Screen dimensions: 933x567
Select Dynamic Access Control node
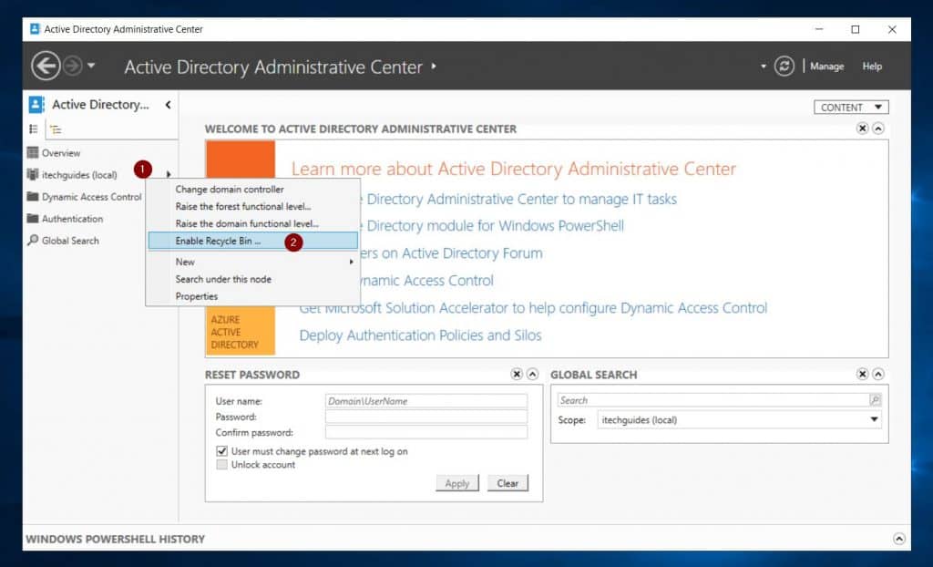[91, 197]
